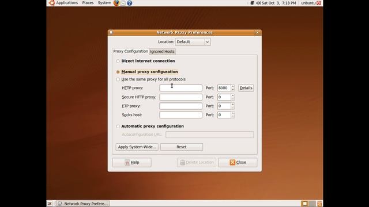Open Help for proxy preferences
369x207 pixels.
point(132,162)
